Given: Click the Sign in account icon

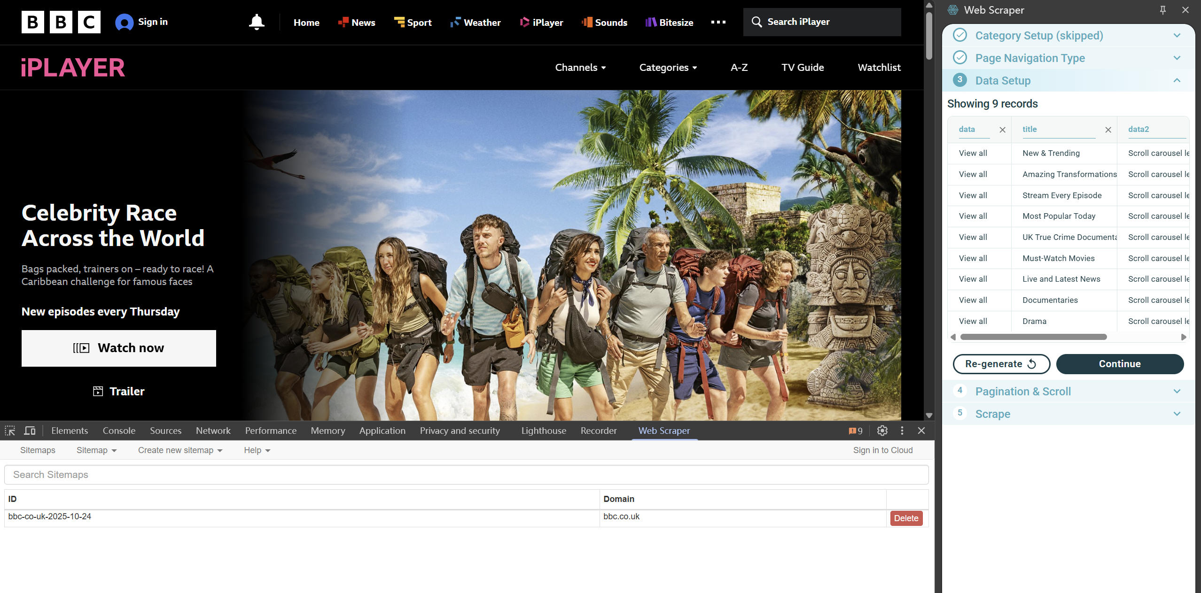Looking at the screenshot, I should pos(124,22).
